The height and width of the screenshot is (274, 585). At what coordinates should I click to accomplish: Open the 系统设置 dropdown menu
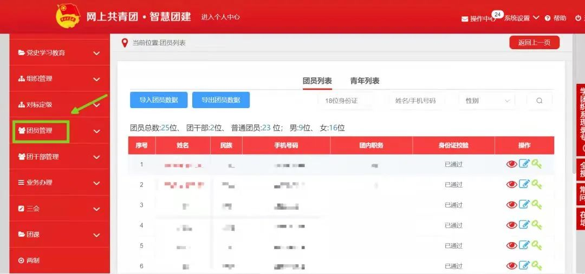click(x=522, y=18)
